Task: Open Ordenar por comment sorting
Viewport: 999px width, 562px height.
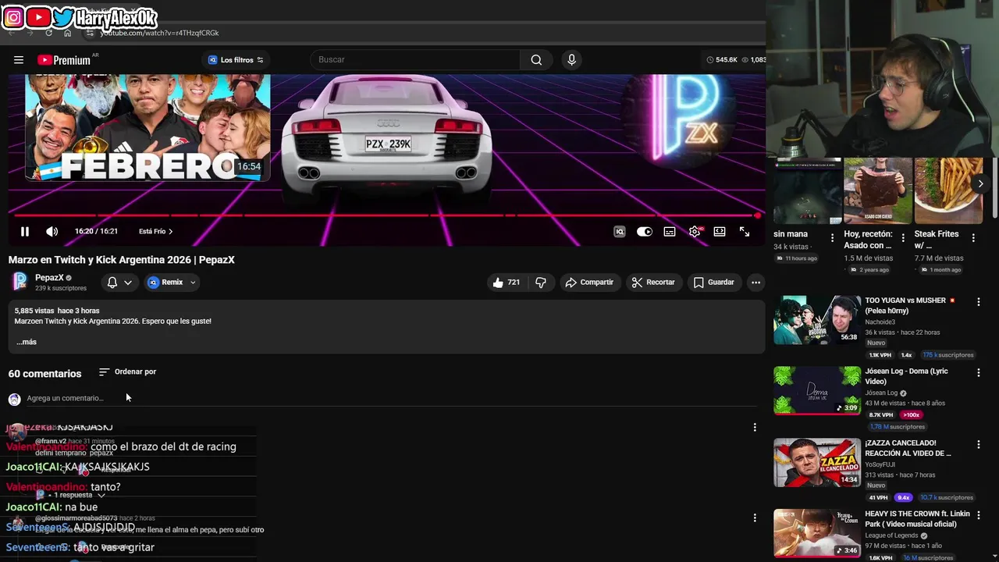Action: 127,372
